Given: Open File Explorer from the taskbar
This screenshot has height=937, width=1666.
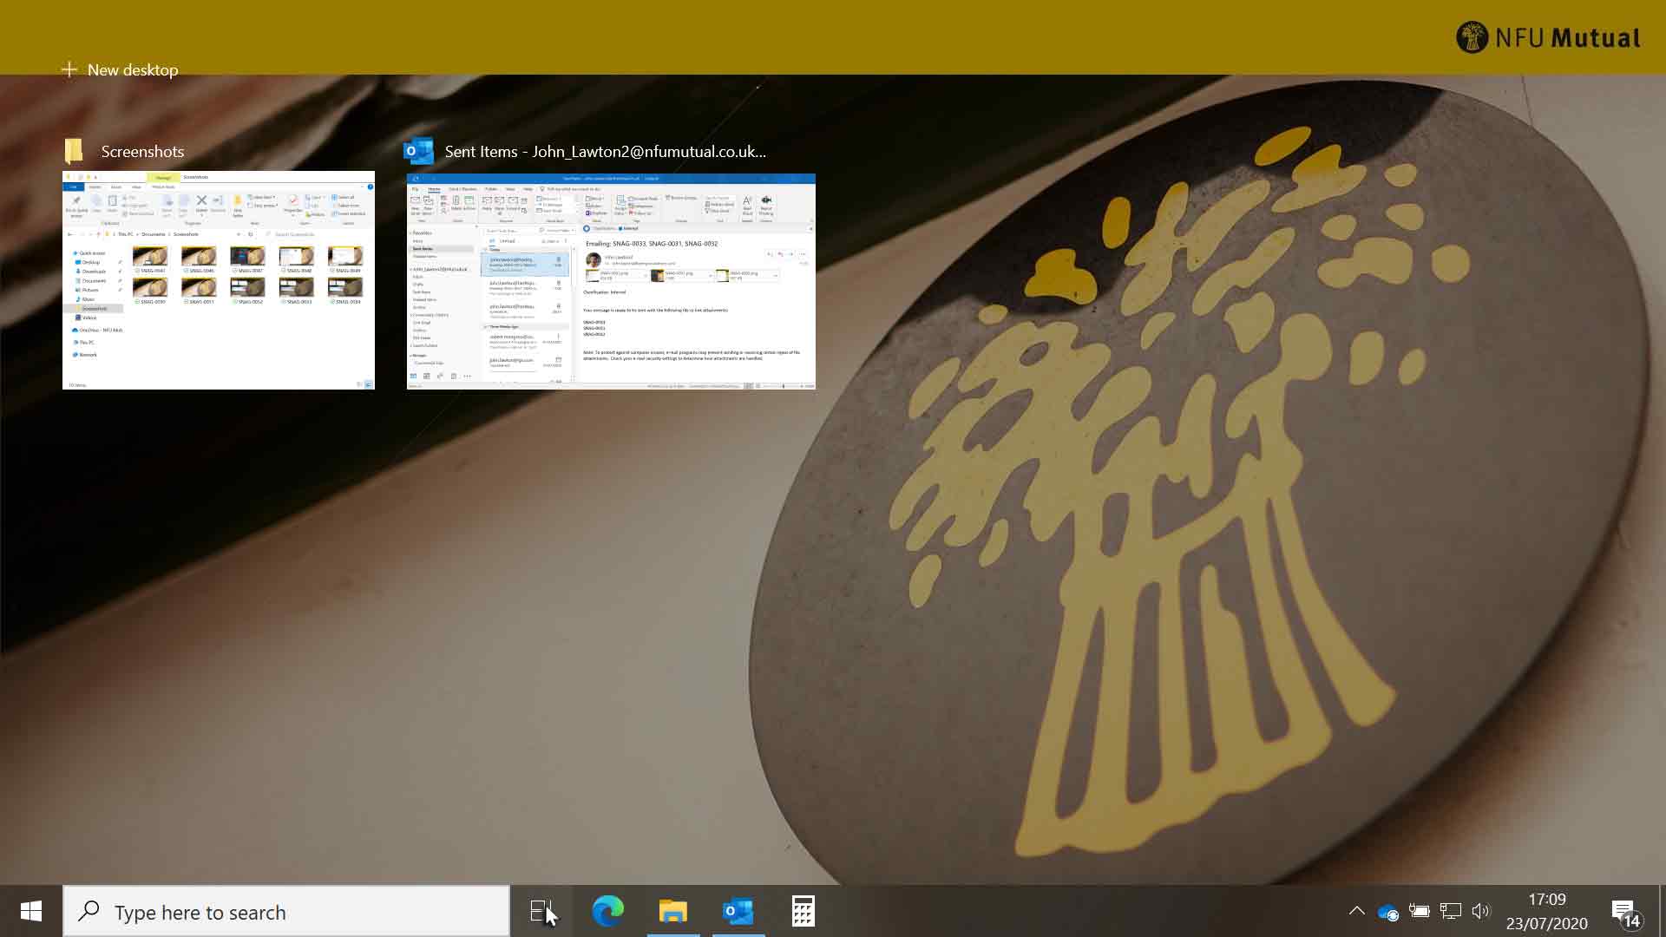Looking at the screenshot, I should click(x=672, y=911).
